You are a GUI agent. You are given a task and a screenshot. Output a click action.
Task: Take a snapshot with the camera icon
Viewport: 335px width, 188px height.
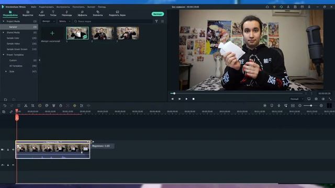click(316, 99)
